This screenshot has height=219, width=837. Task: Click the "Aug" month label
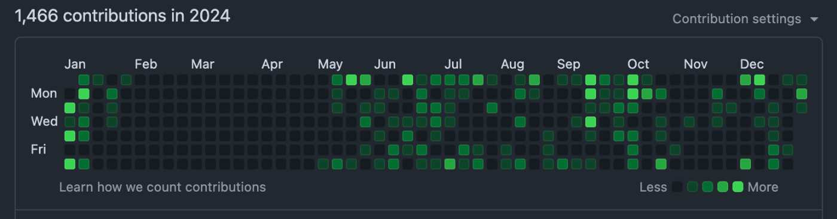point(512,64)
